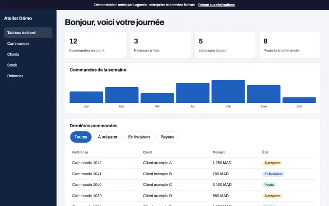The width and height of the screenshot is (329, 206).
Task: Click the Lun bar in the chart
Action: tap(86, 97)
